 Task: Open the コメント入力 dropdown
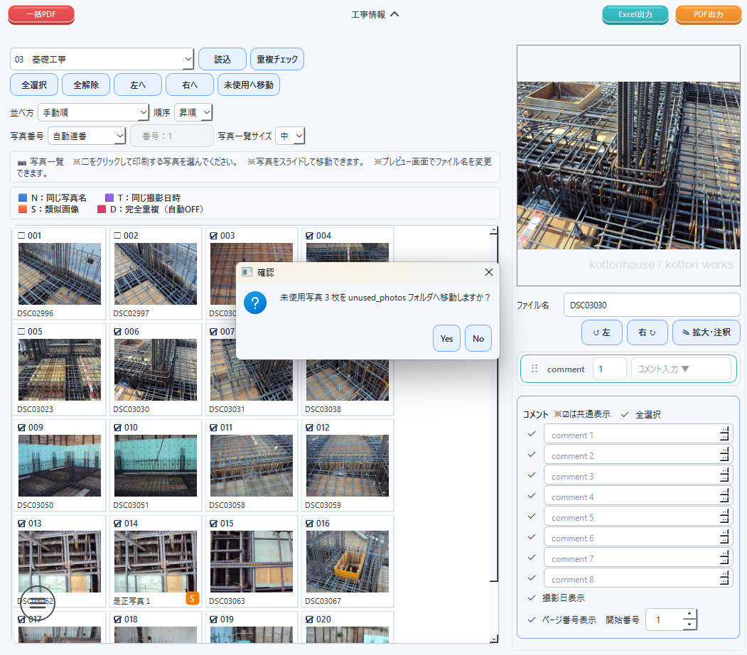click(681, 369)
